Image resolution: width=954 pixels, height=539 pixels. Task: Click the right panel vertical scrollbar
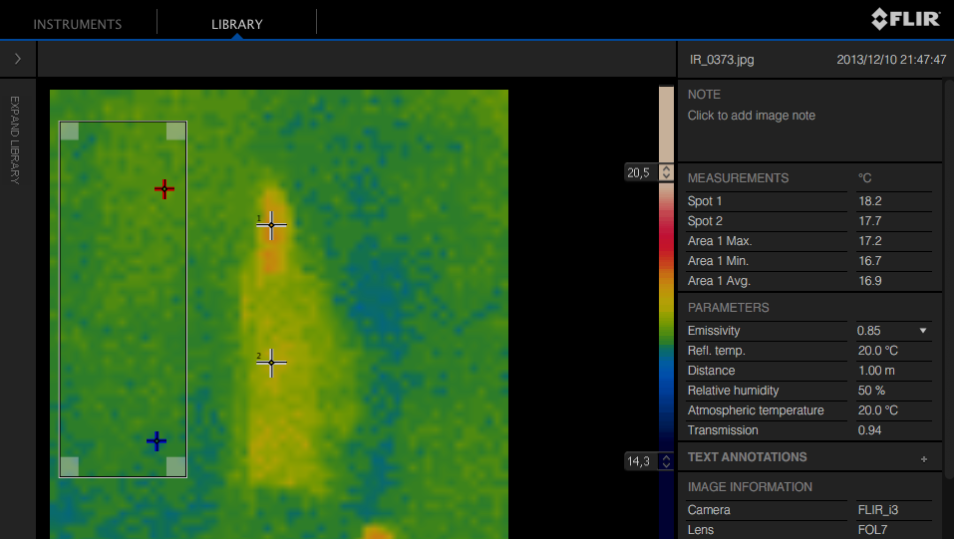[x=949, y=277]
